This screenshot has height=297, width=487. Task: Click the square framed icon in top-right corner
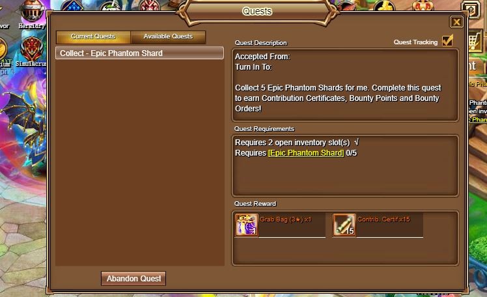pos(471,10)
